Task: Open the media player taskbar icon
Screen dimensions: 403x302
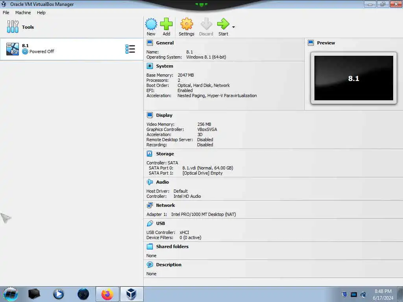Action: (59, 294)
